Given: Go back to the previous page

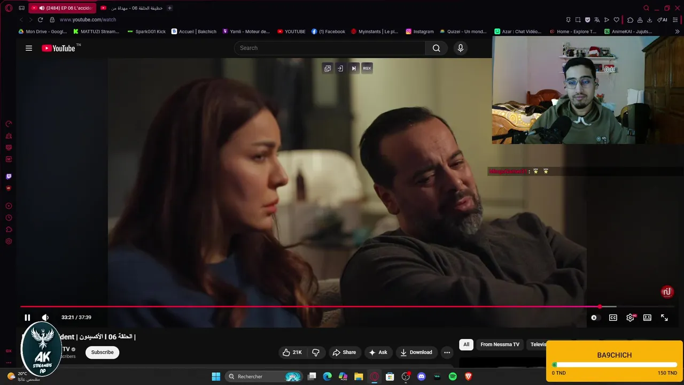Looking at the screenshot, I should click(21, 20).
